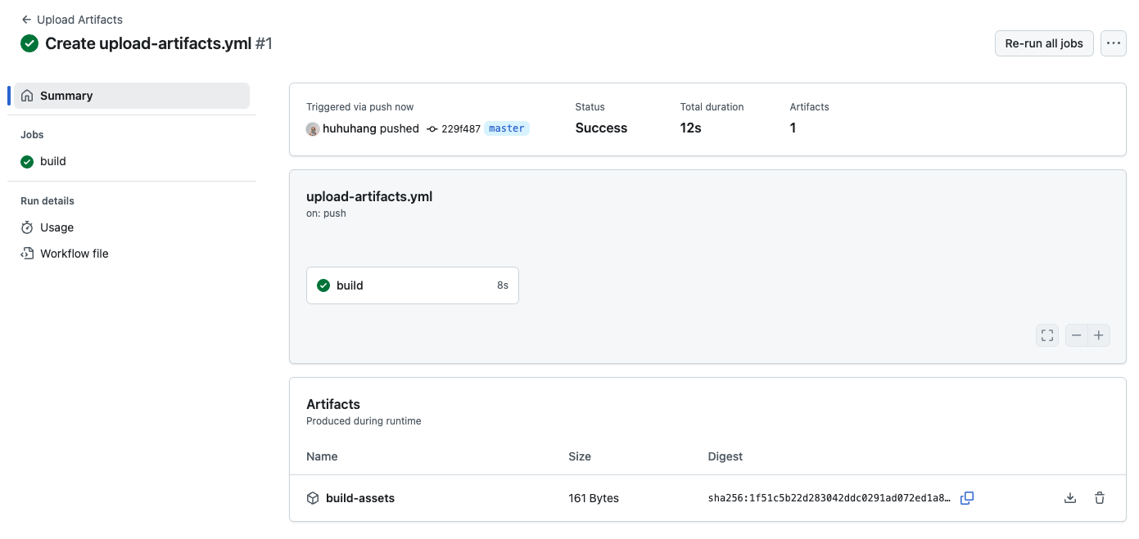Image resolution: width=1139 pixels, height=539 pixels.
Task: Enter fullscreen view of workflow graph
Action: (1046, 335)
